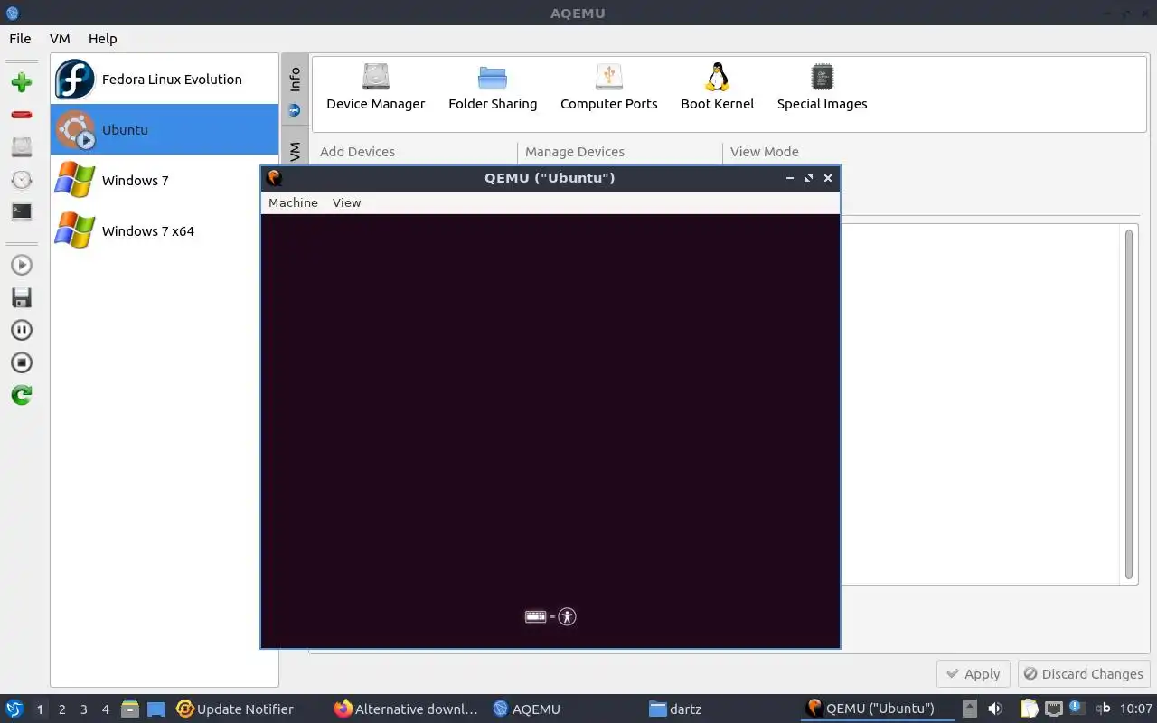Select Windows 7 VM in list
Viewport: 1157px width, 723px height.
165,180
